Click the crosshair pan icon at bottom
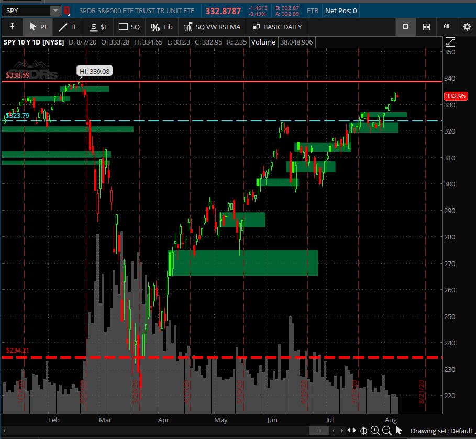The height and width of the screenshot is (439, 476). (x=363, y=431)
